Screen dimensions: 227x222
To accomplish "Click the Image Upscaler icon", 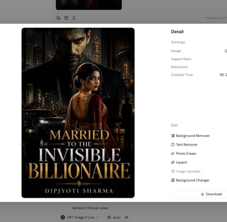I will coord(173,171).
